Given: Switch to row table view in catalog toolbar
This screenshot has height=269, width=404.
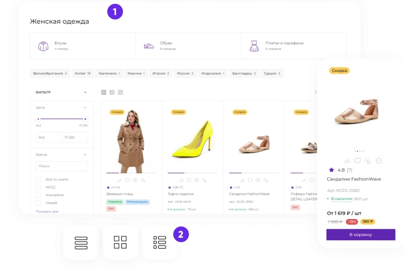Looking at the screenshot, I should (x=120, y=92).
